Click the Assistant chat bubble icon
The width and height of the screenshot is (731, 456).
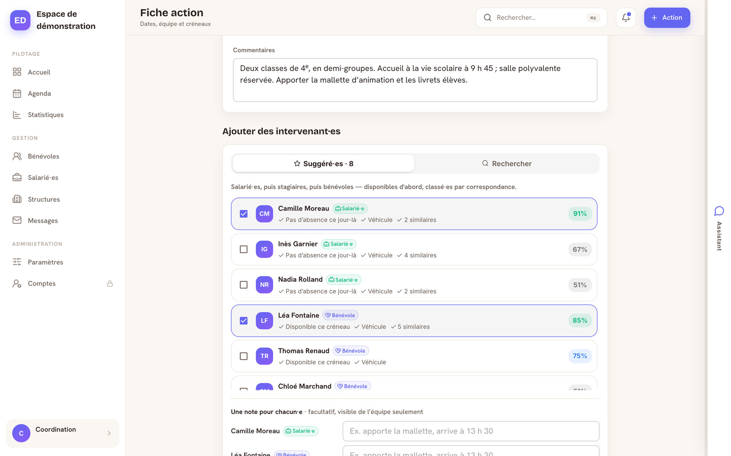719,211
